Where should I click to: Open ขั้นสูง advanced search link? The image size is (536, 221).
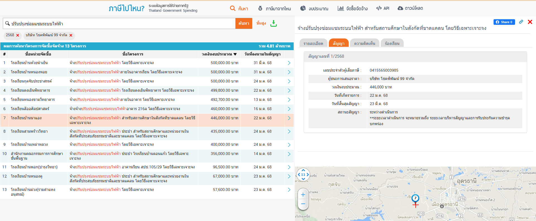[261, 23]
